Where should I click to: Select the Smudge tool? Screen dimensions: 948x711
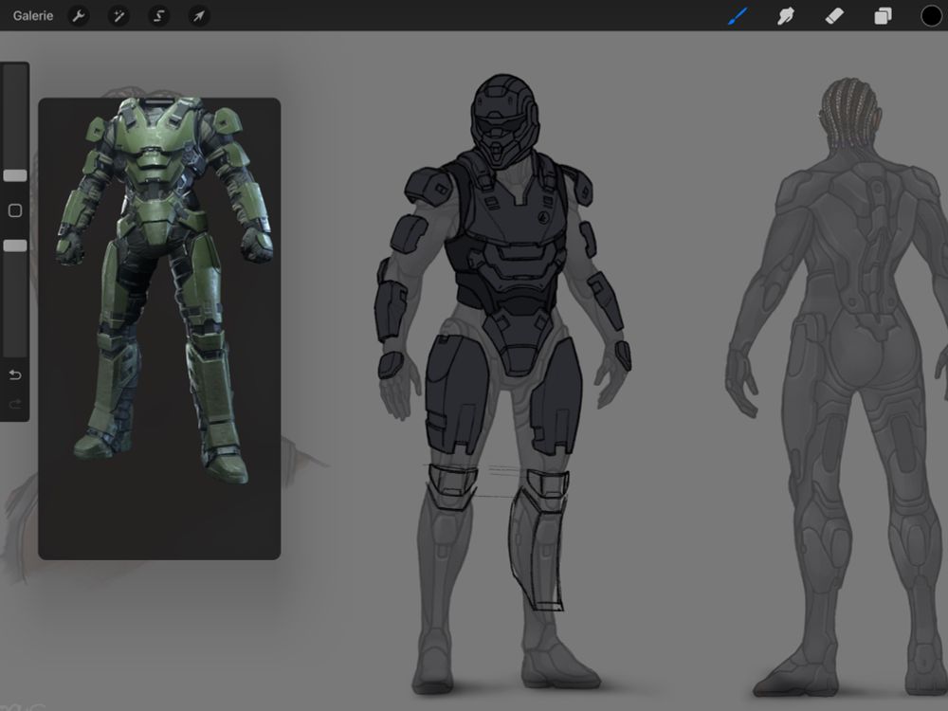click(785, 16)
